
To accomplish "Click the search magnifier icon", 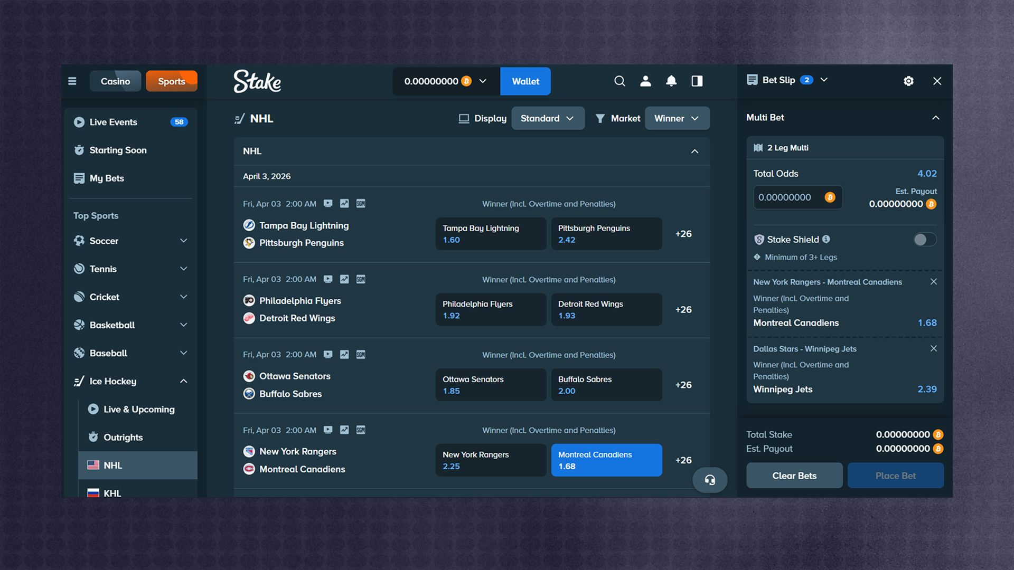I will (x=619, y=81).
